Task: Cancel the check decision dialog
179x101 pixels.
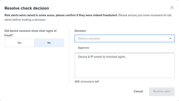Action: click(x=138, y=91)
